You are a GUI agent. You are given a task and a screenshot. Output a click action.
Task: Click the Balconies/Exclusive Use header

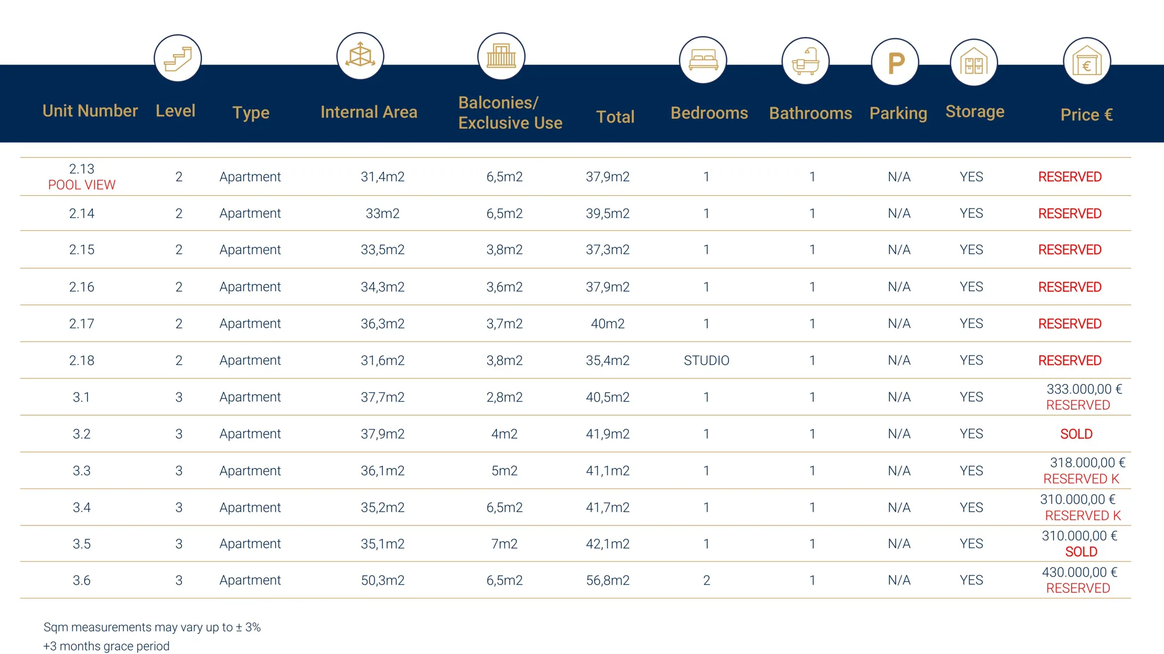click(510, 113)
